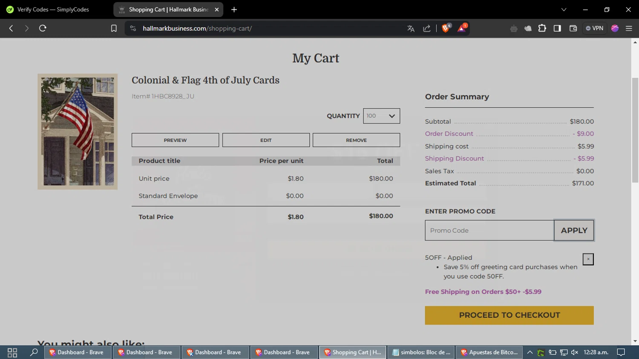Click the address bar URL

(197, 29)
